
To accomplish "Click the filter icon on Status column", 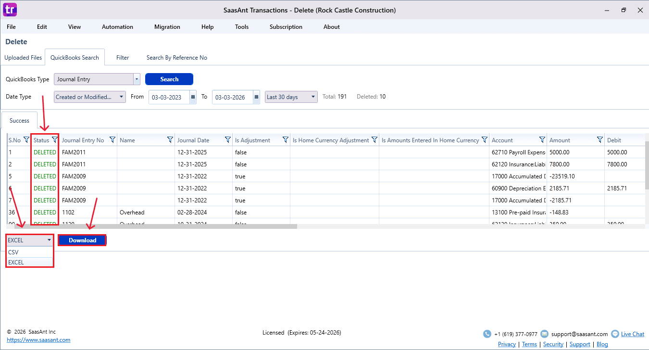I will coord(55,140).
